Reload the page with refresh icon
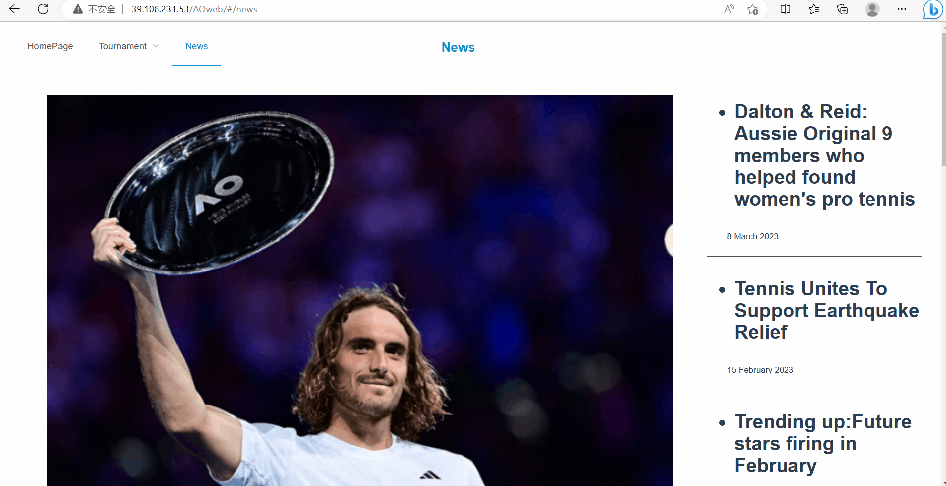Screen dimensions: 946x486 coord(43,9)
